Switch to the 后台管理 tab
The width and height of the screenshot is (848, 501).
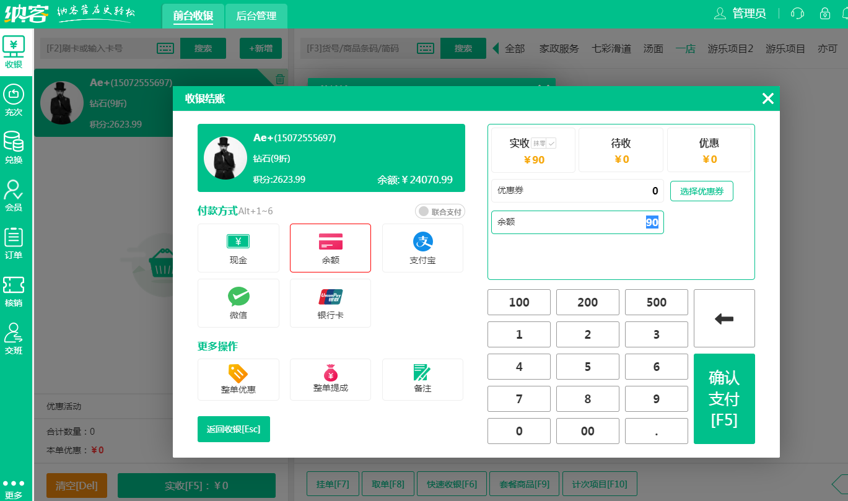[256, 17]
